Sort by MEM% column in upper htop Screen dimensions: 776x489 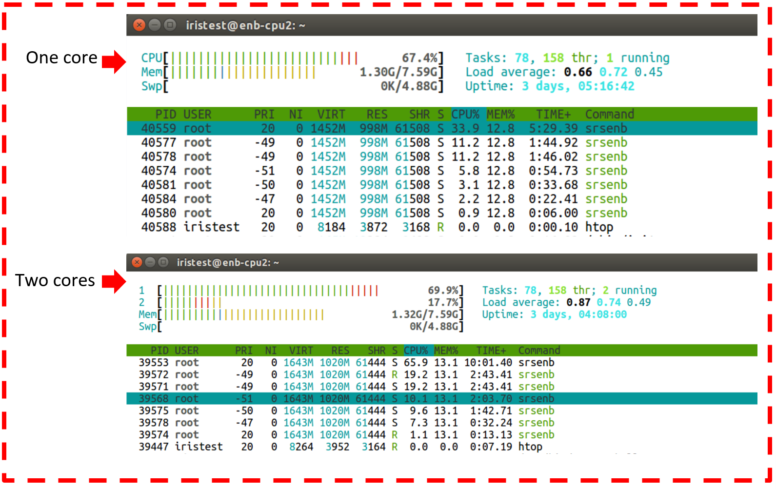coord(501,114)
